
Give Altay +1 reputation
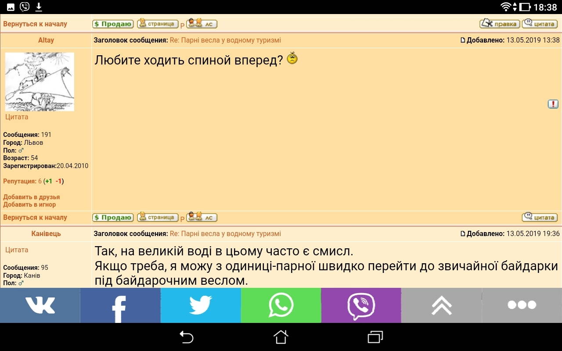coord(49,181)
